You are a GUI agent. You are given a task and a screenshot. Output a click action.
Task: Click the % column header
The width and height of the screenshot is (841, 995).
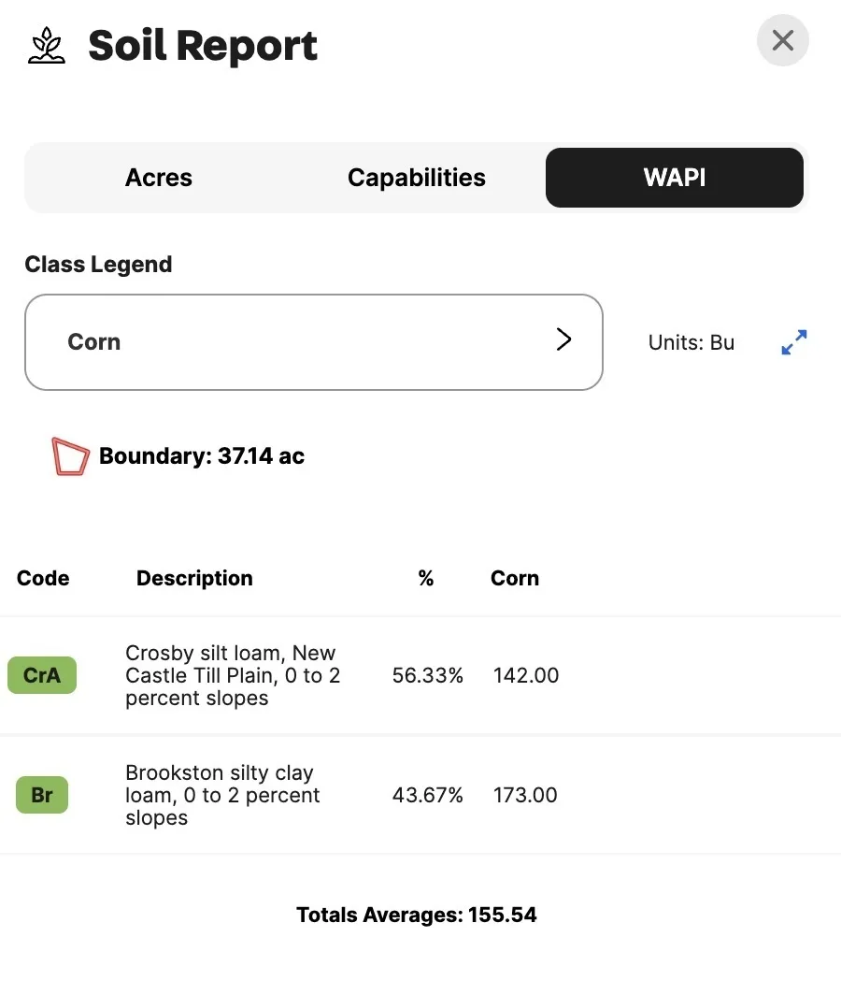point(426,578)
